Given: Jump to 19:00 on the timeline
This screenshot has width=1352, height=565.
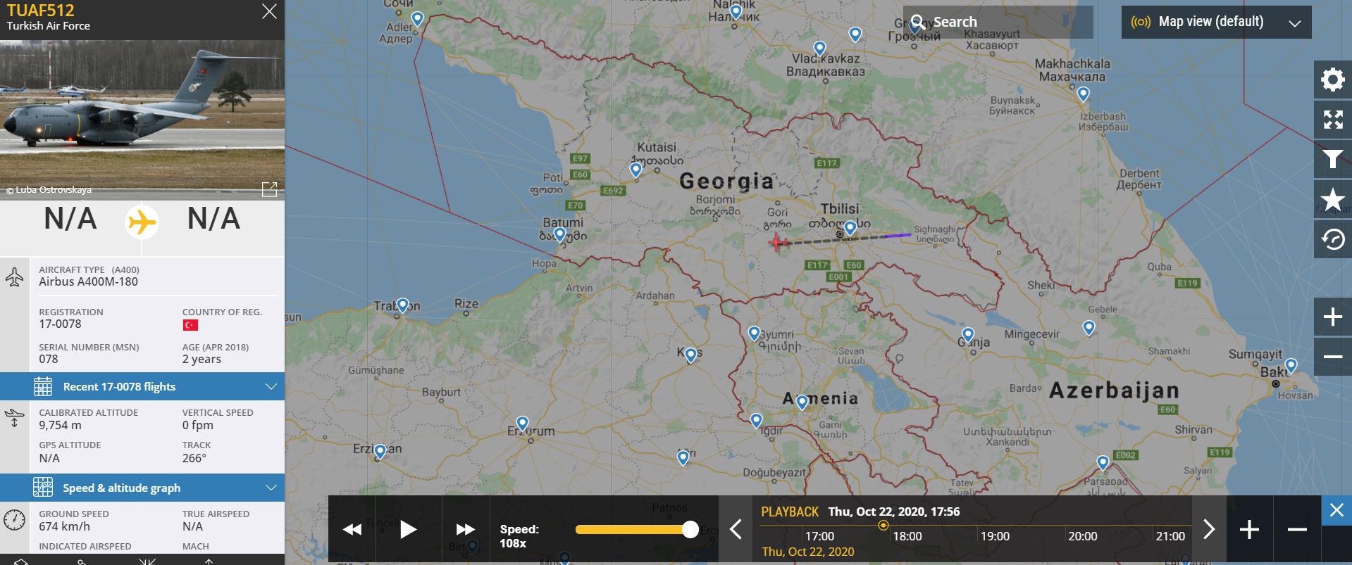Looking at the screenshot, I should coord(995,536).
